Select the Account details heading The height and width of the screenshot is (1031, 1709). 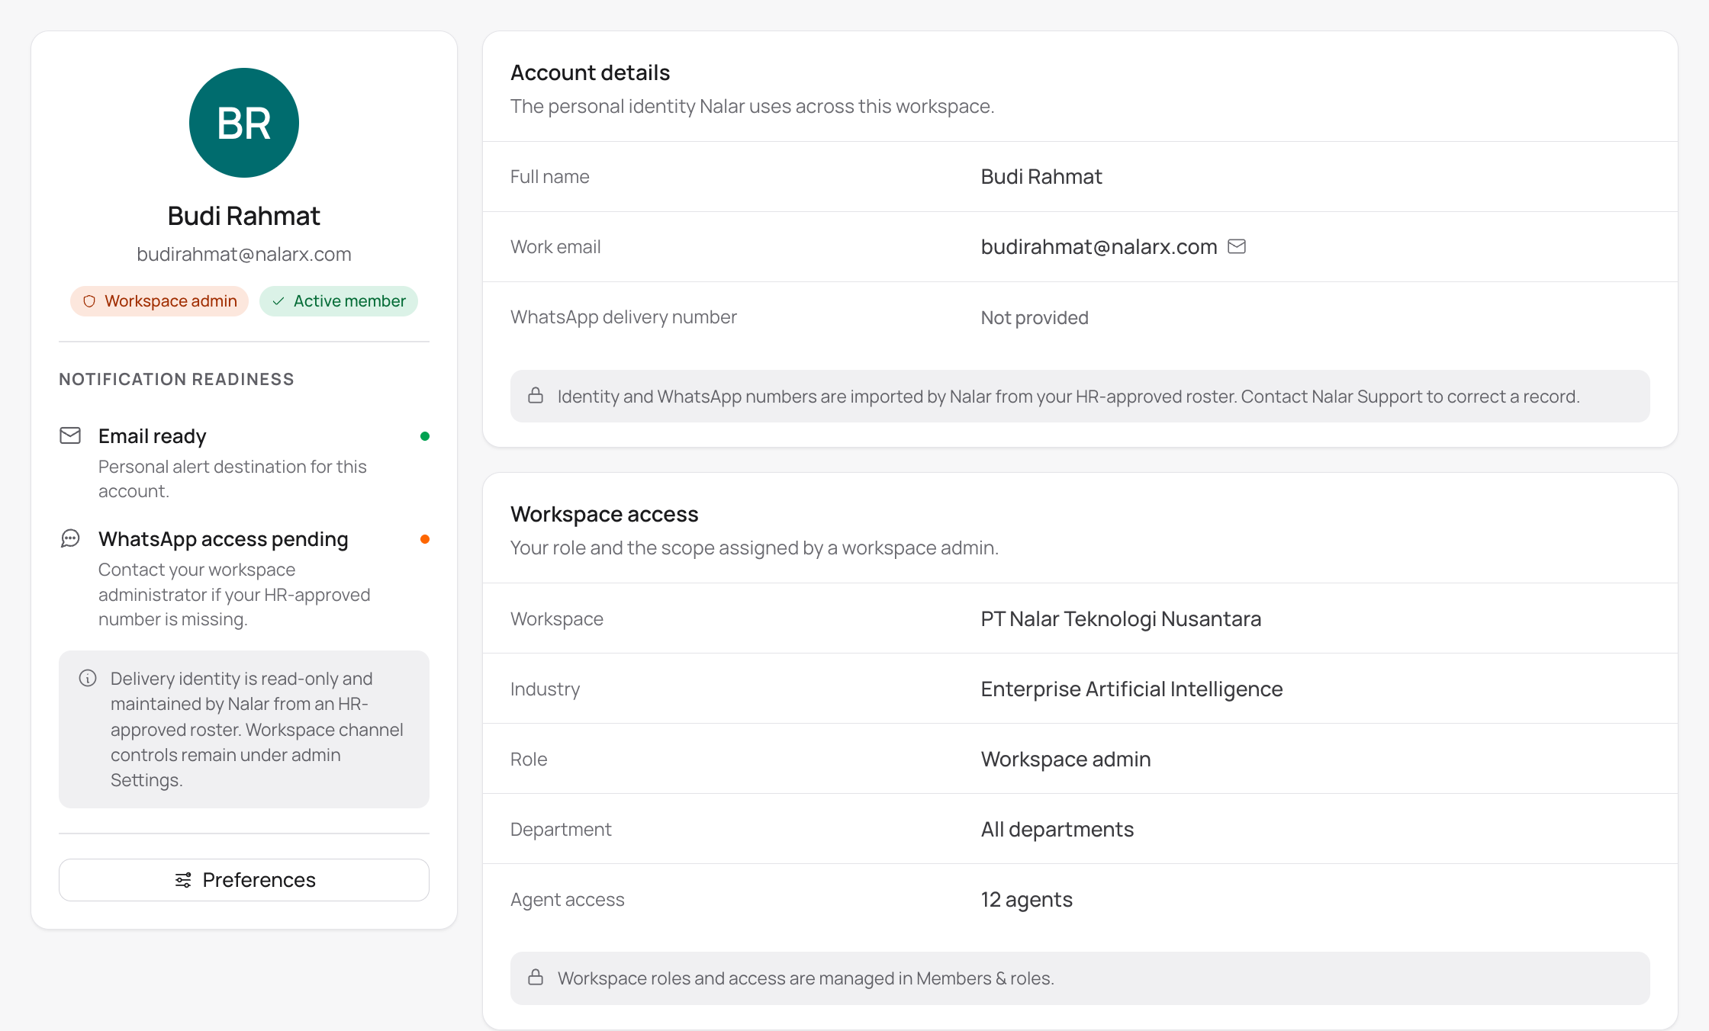tap(590, 72)
